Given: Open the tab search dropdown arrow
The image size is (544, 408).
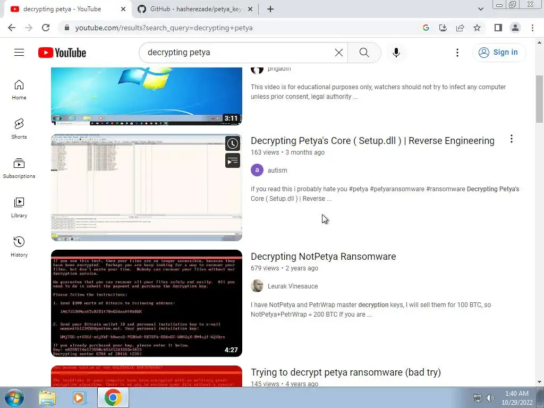Looking at the screenshot, I should click(x=480, y=9).
